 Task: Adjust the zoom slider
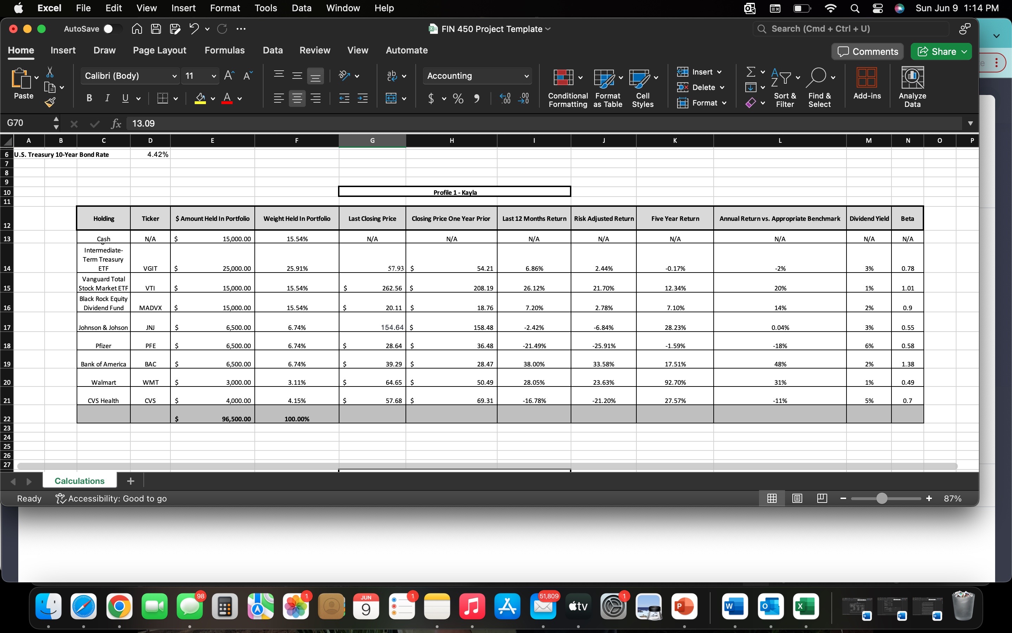click(882, 498)
